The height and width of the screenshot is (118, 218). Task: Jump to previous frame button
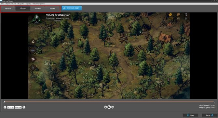pos(105,107)
